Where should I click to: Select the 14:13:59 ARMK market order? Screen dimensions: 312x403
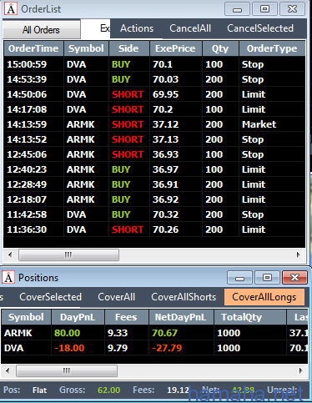pyautogui.click(x=154, y=124)
